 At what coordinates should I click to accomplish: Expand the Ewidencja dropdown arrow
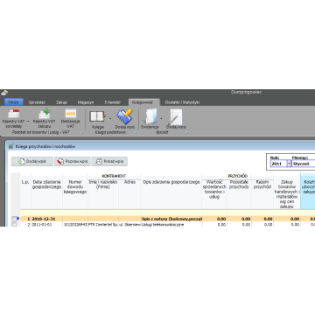(161, 119)
